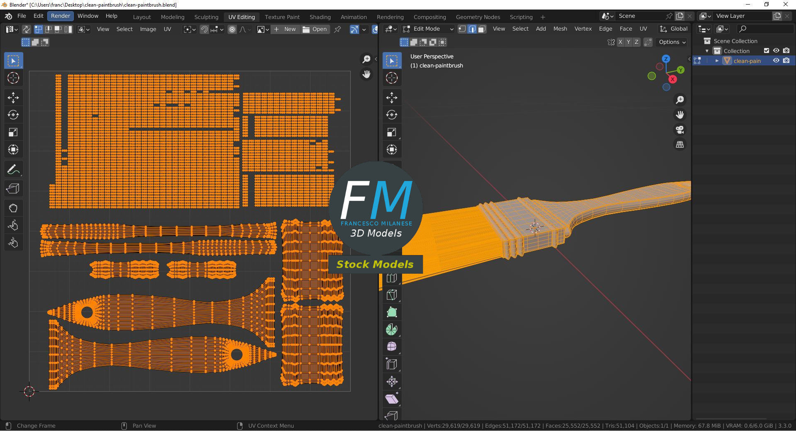Viewport: 796px width, 431px height.
Task: Toggle camera view in 3D viewport
Action: point(680,130)
